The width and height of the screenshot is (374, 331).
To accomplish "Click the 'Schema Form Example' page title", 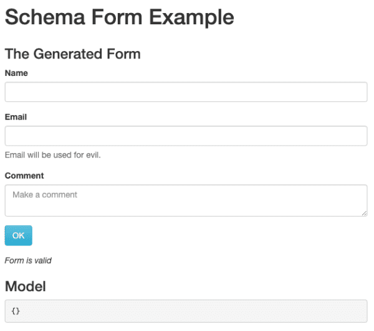I will point(120,17).
